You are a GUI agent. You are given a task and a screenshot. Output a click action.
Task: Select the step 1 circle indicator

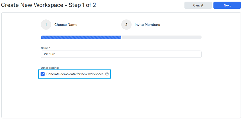(46, 24)
